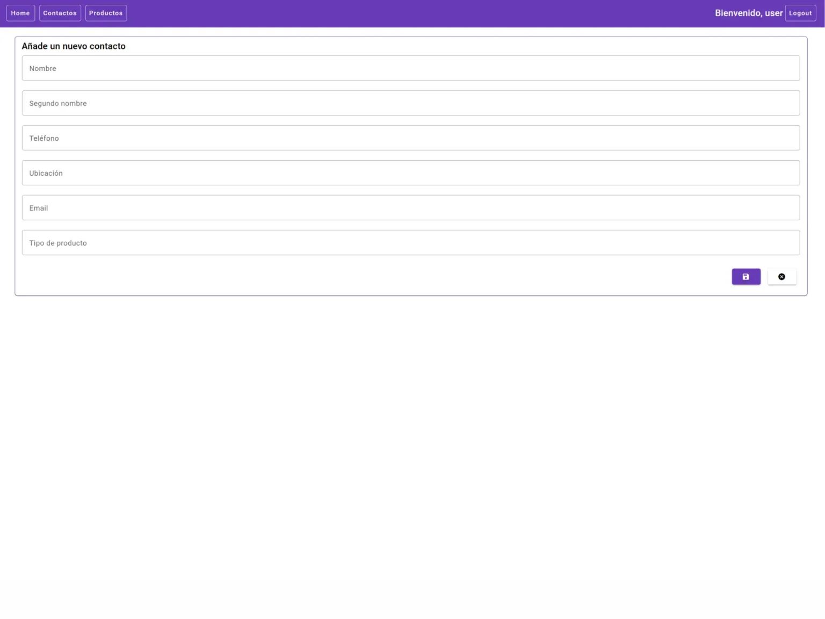Select the Ubicación input field

(411, 173)
